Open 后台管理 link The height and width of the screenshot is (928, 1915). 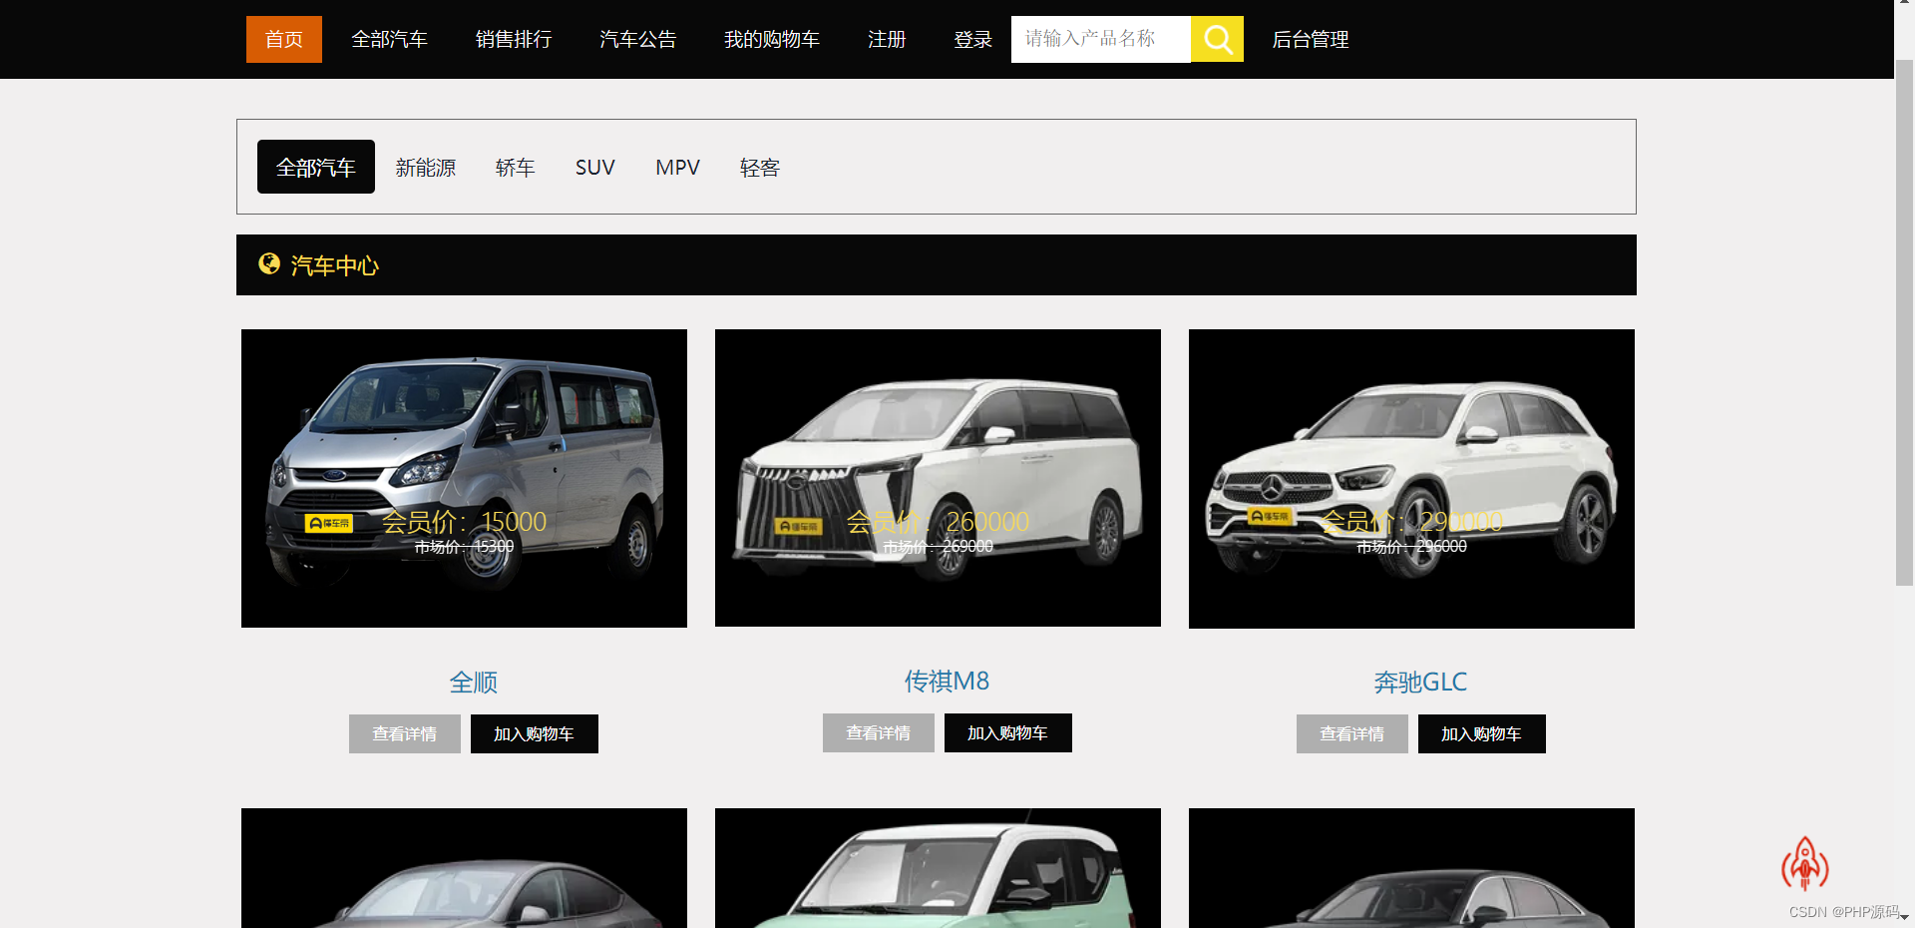coord(1311,39)
